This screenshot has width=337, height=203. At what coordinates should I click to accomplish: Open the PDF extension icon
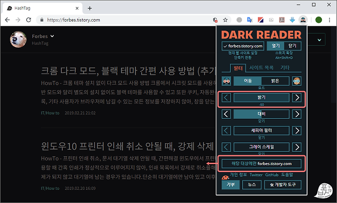coord(282,20)
